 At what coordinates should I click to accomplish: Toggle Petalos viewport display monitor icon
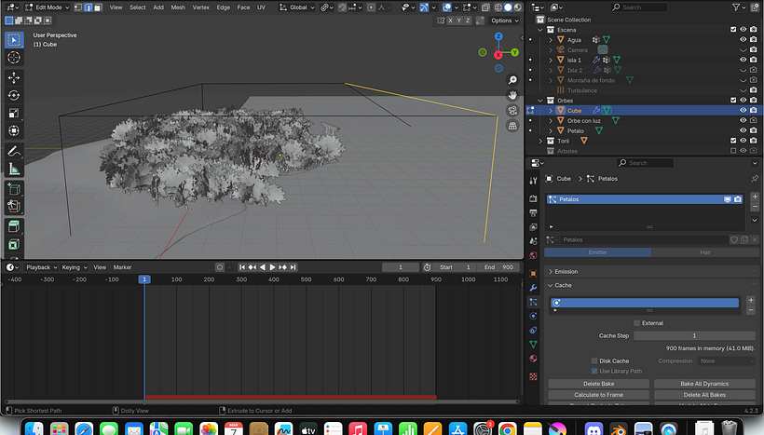point(728,199)
